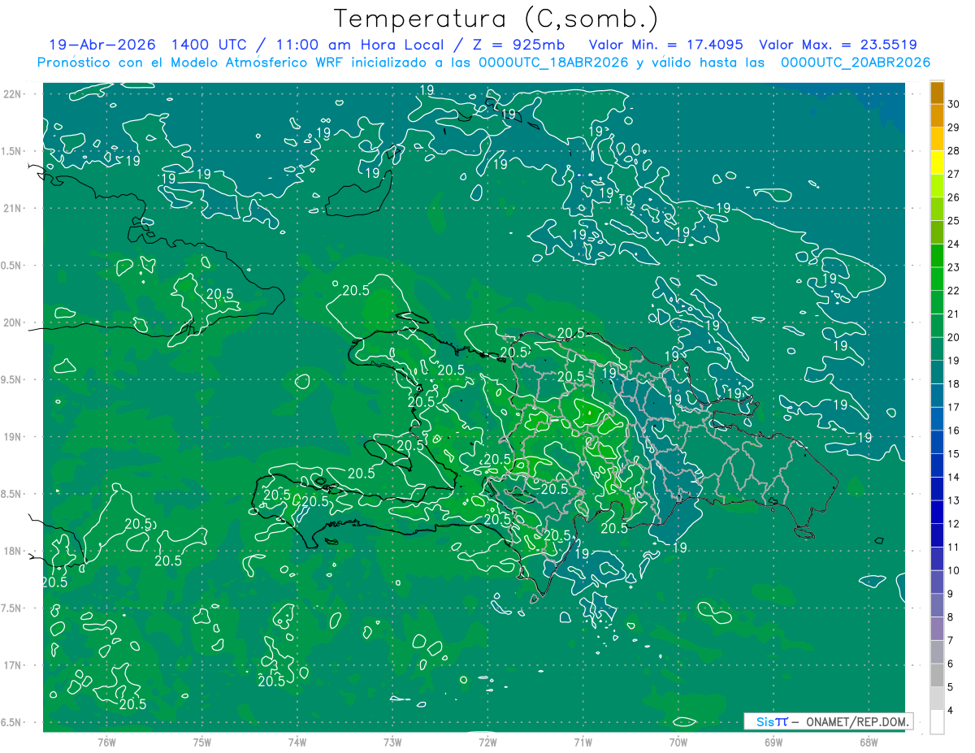The height and width of the screenshot is (753, 975).
Task: Click the 17N latitude axis label
Action: (x=12, y=665)
